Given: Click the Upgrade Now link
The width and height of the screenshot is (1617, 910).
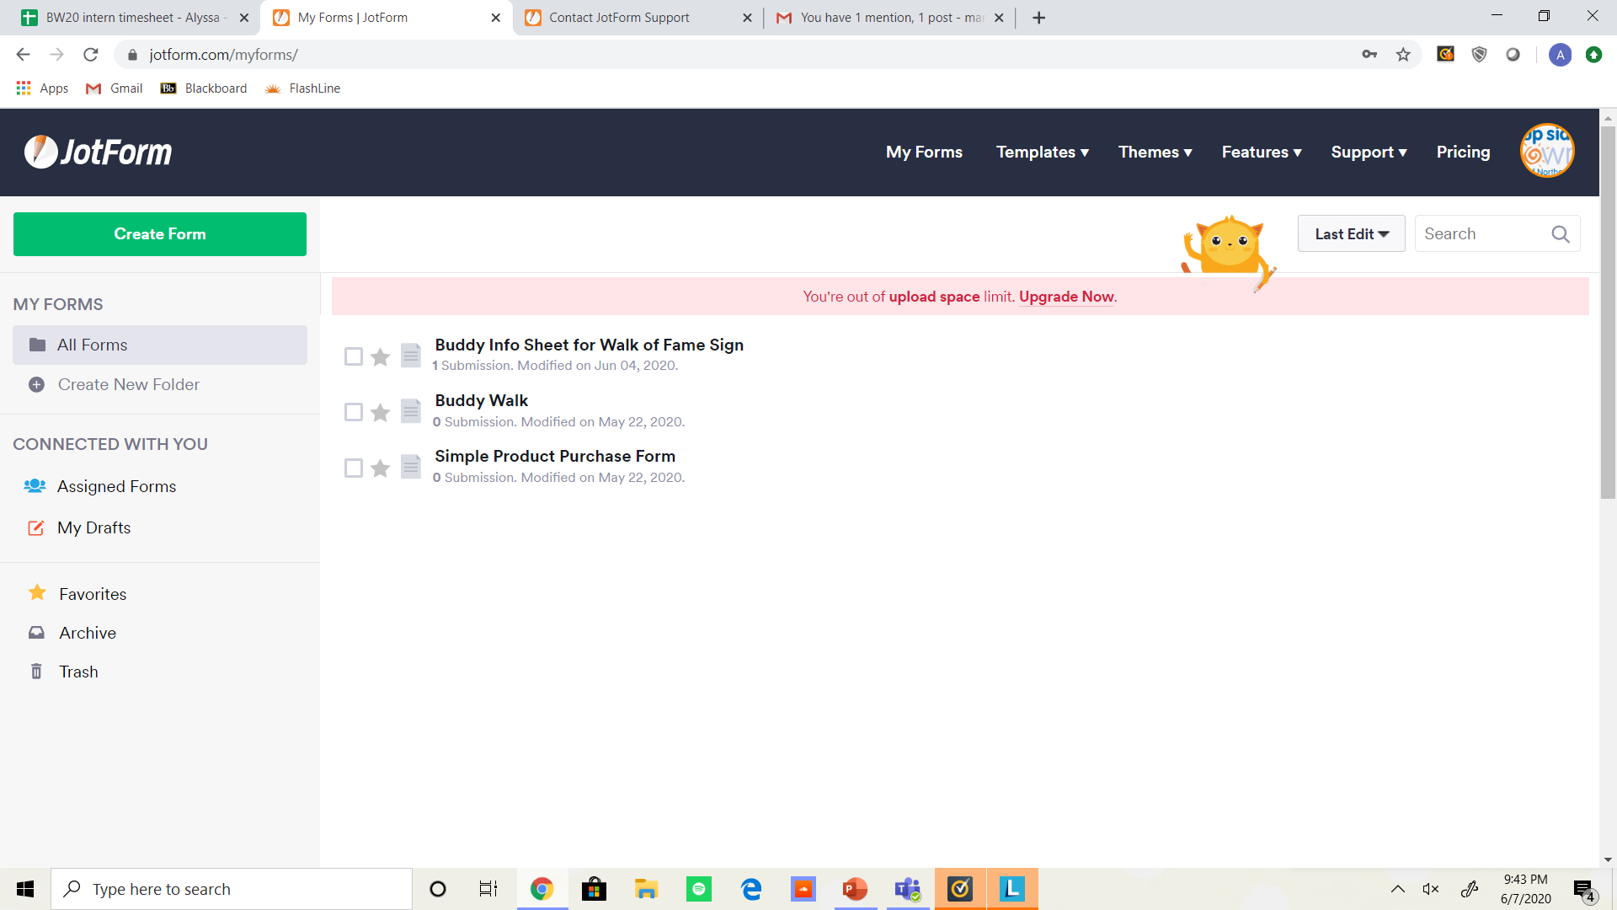Looking at the screenshot, I should click(x=1066, y=297).
